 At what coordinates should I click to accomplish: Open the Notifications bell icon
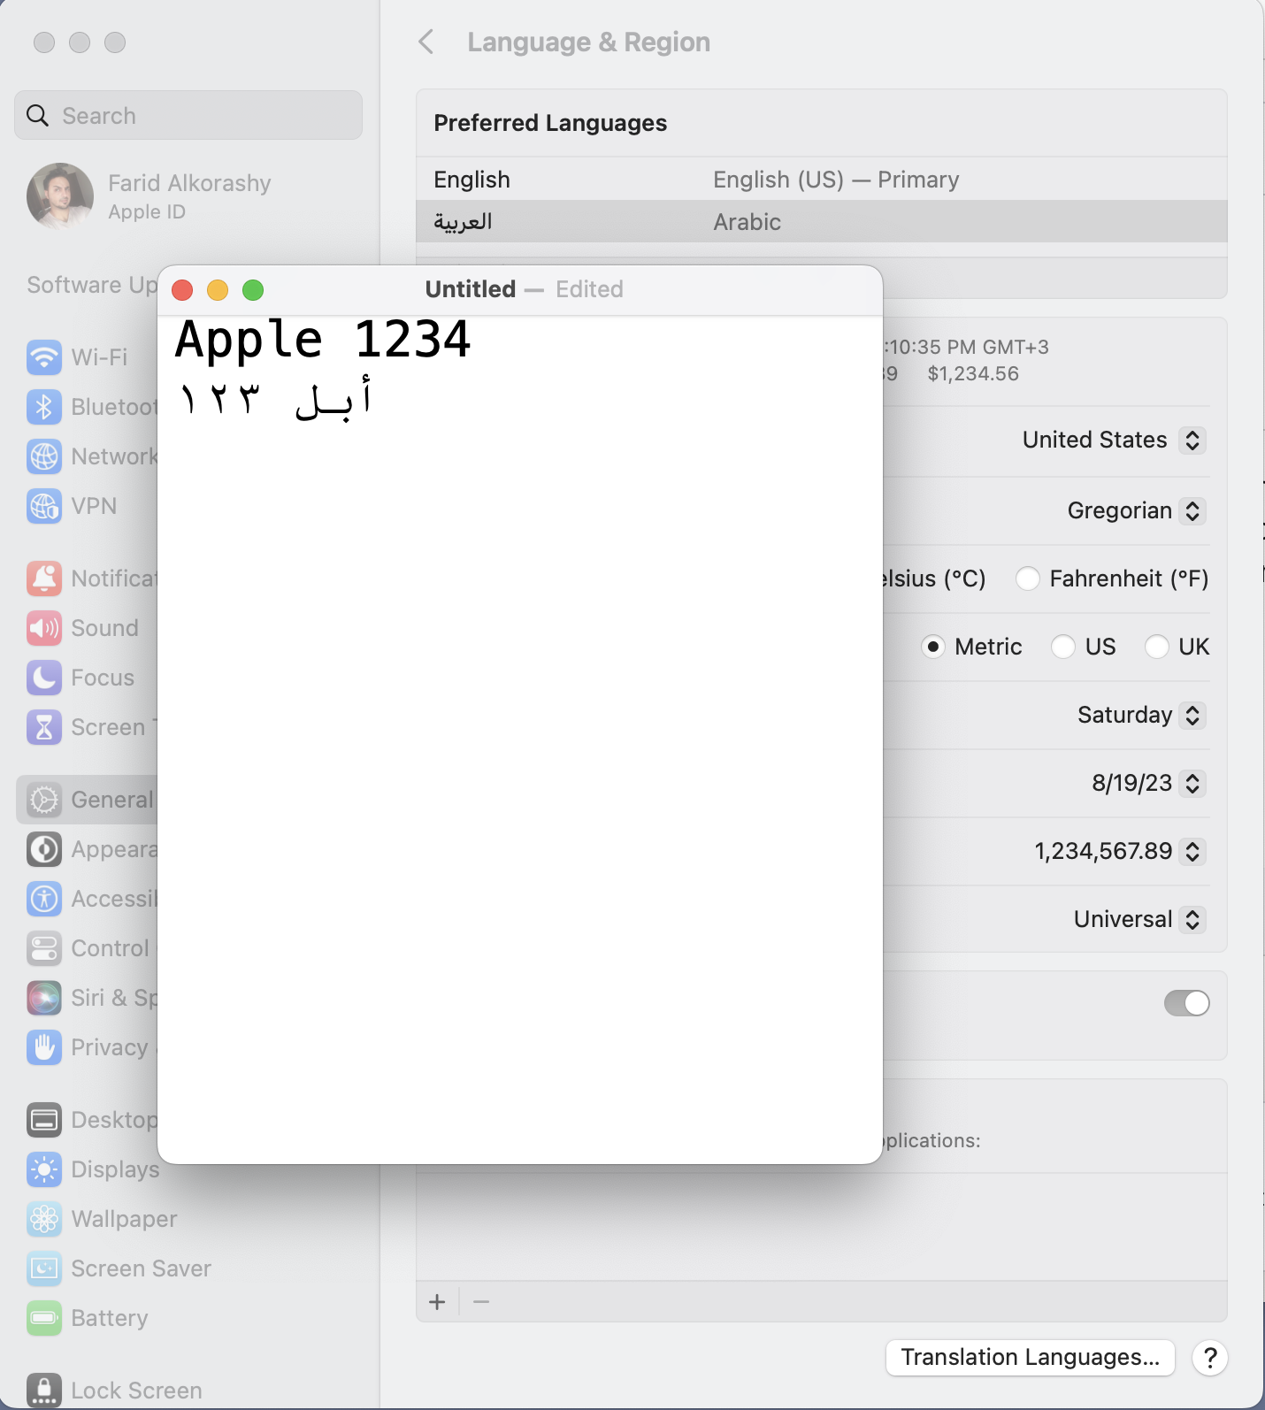[44, 579]
